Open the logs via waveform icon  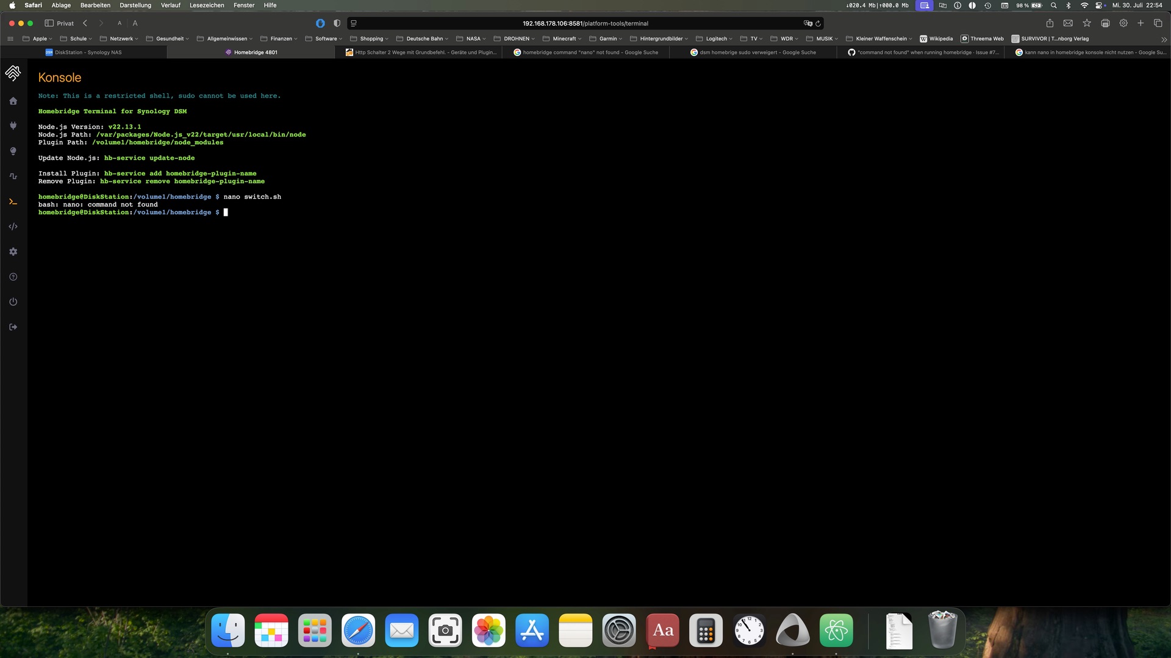13,176
